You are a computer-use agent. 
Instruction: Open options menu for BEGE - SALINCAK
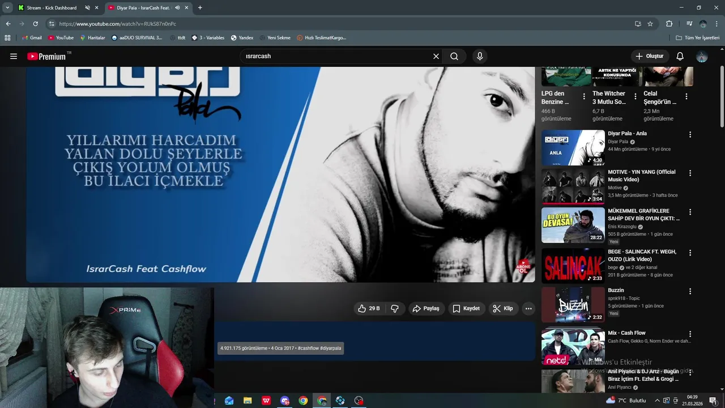coord(690,252)
